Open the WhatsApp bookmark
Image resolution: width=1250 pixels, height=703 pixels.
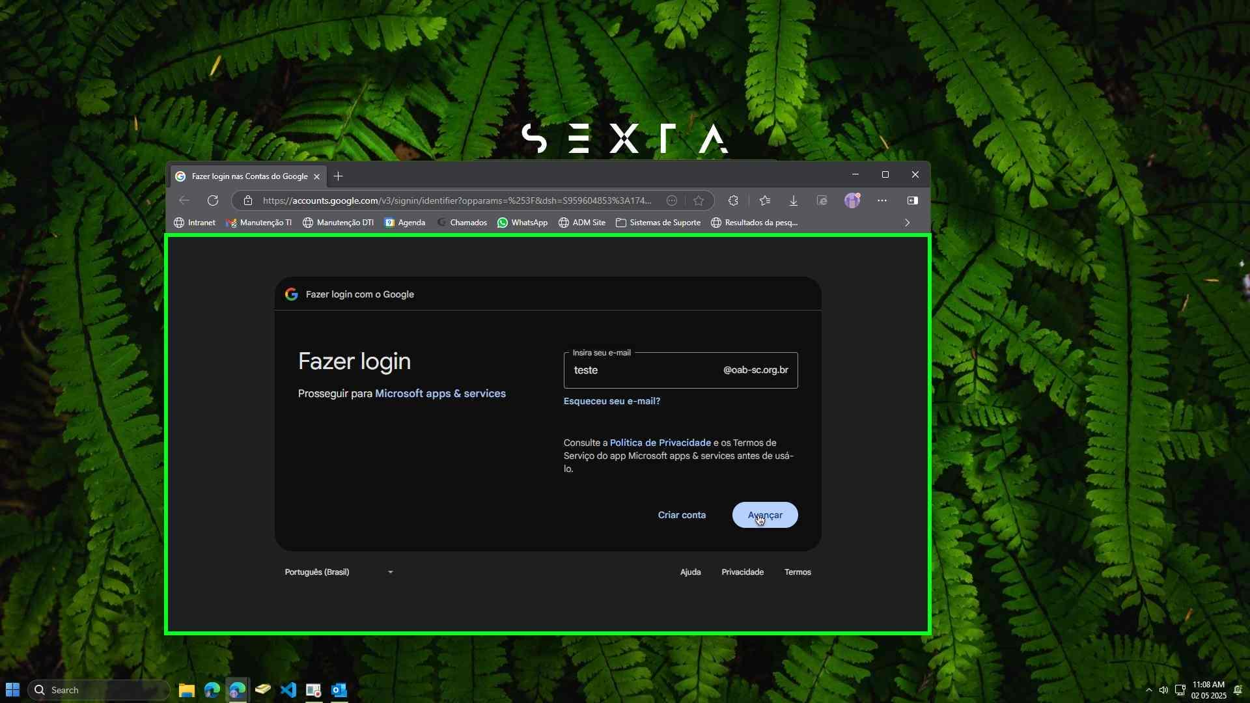522,223
